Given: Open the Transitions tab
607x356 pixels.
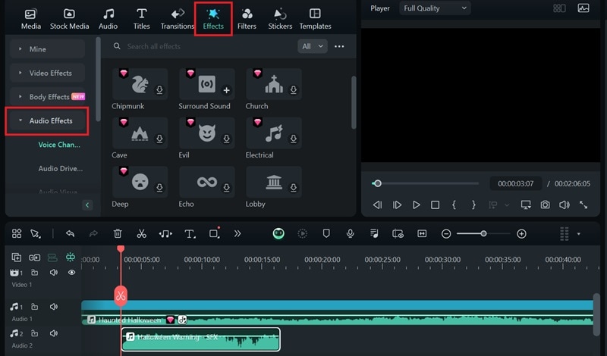Looking at the screenshot, I should (178, 19).
